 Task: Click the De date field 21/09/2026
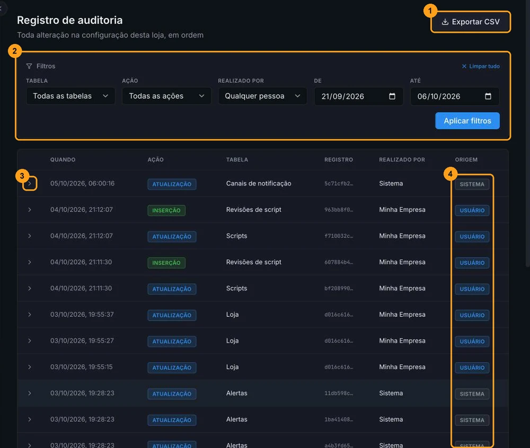(359, 96)
